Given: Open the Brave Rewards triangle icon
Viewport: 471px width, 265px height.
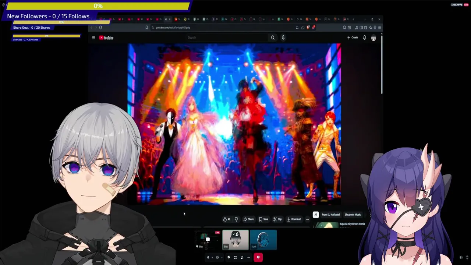Looking at the screenshot, I should (314, 27).
